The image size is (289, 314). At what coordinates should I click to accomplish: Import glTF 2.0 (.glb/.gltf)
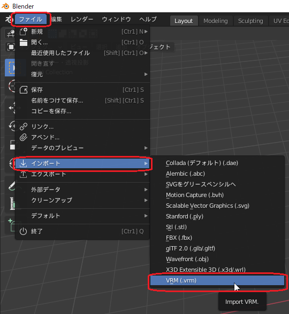click(x=217, y=248)
